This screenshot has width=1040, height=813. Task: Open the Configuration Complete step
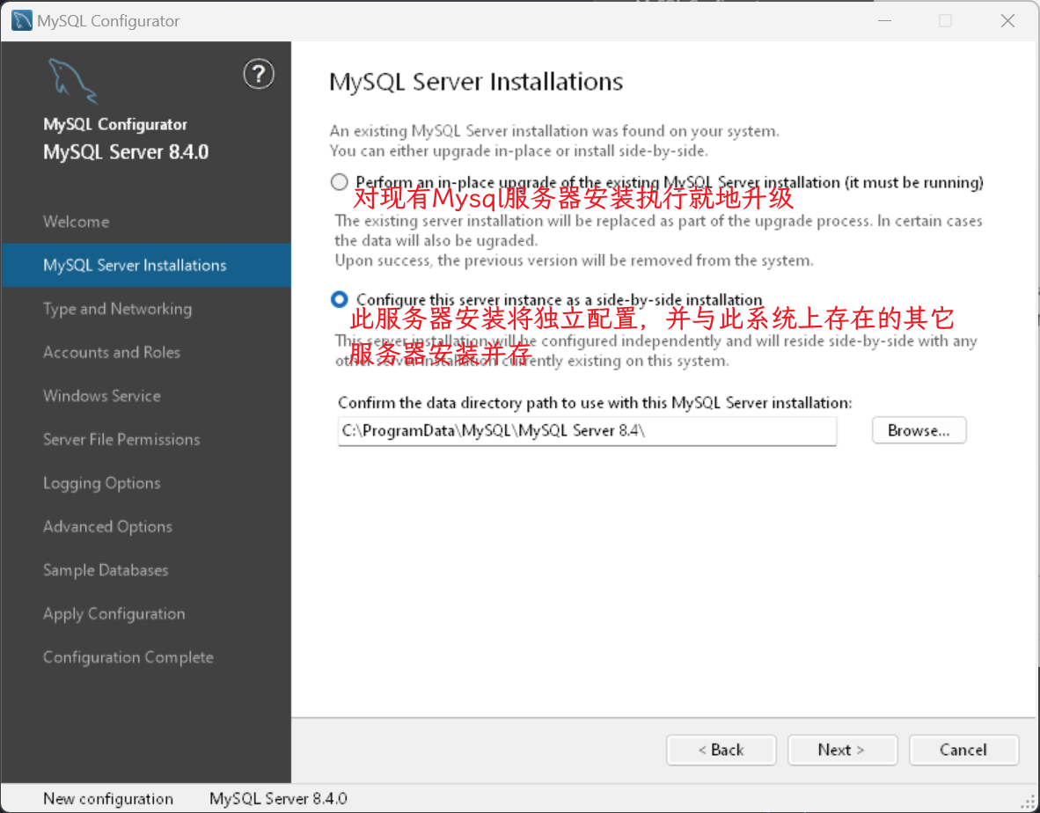128,657
